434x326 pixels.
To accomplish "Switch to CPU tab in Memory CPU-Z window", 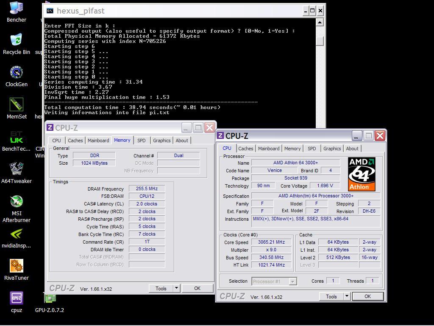I will click(x=56, y=141).
